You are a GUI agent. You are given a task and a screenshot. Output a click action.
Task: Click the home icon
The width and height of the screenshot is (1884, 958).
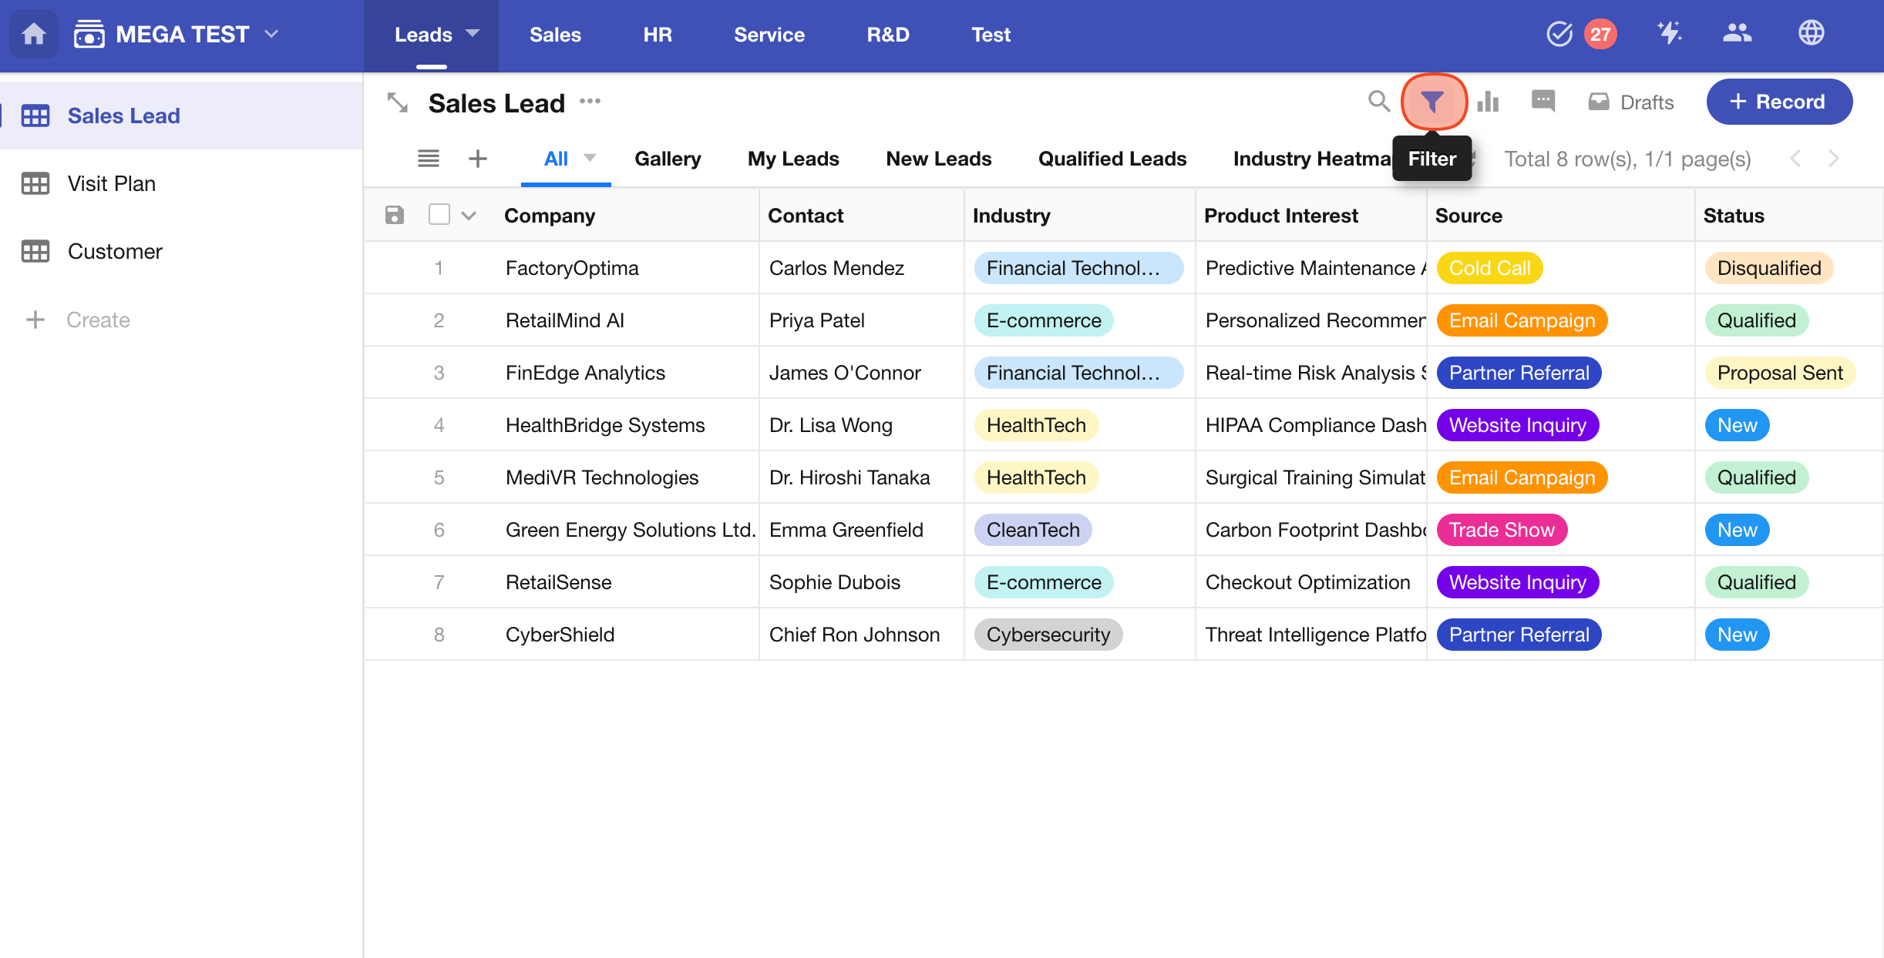click(34, 35)
